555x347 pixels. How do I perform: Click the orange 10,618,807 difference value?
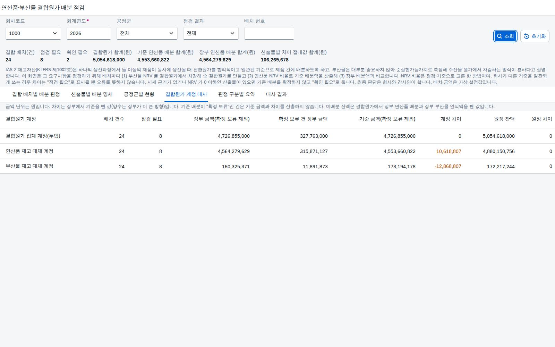449,151
